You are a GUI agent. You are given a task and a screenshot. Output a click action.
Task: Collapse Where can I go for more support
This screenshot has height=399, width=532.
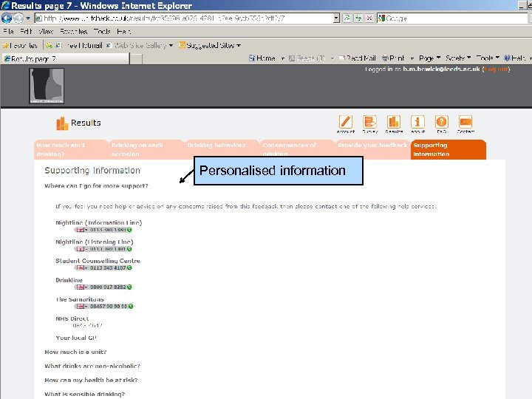96,186
